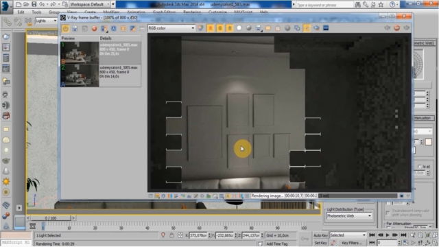Select first render history thumbnail
439x247 pixels.
pyautogui.click(x=80, y=53)
